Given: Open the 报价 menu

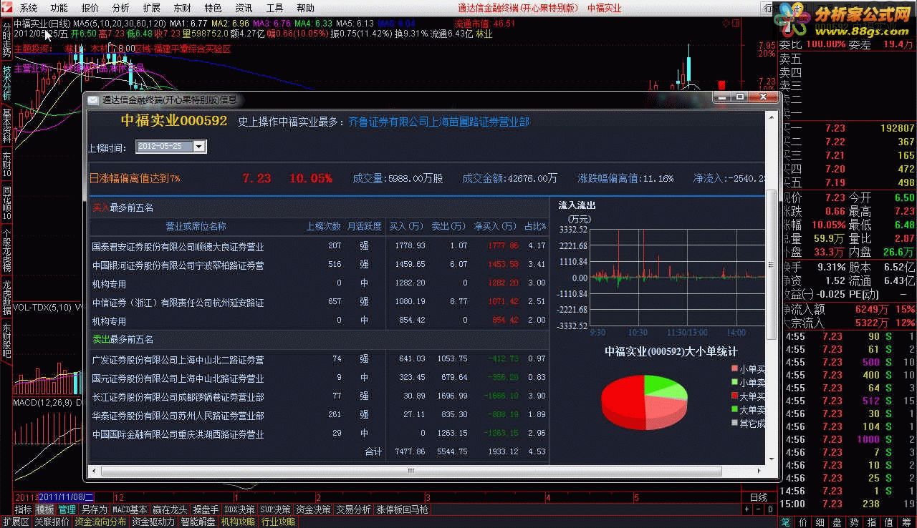Looking at the screenshot, I should (x=90, y=9).
